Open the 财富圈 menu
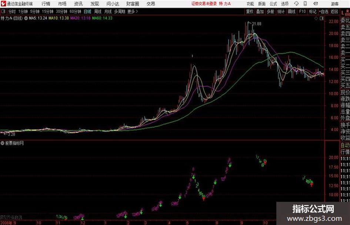350x225 pixels. (x=133, y=4)
